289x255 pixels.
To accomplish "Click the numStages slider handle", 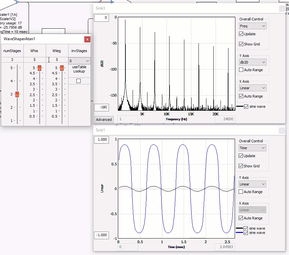I will click(x=17, y=94).
